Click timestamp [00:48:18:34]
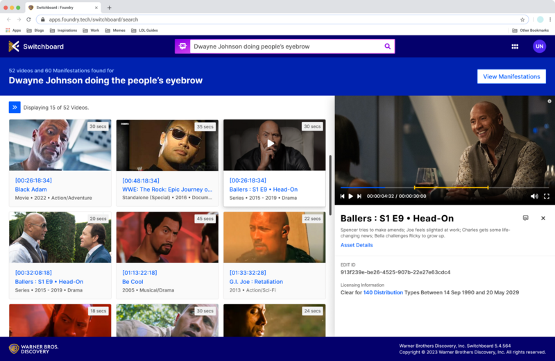 (141, 180)
